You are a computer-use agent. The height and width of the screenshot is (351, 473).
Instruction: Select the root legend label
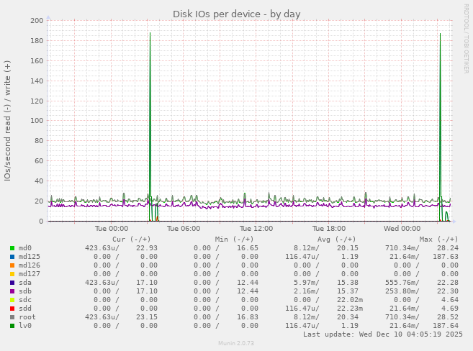tap(27, 317)
